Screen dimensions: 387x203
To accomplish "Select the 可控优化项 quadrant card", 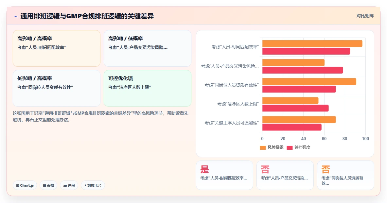I will (147, 88).
